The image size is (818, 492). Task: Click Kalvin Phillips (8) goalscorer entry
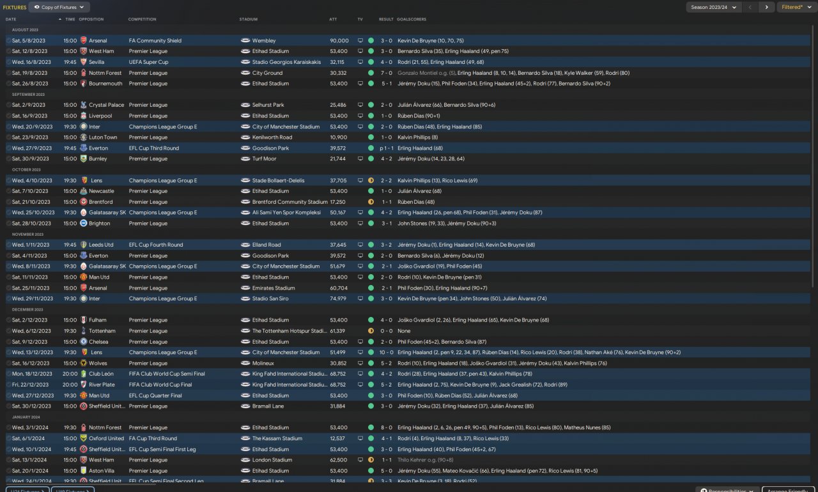[x=417, y=137]
